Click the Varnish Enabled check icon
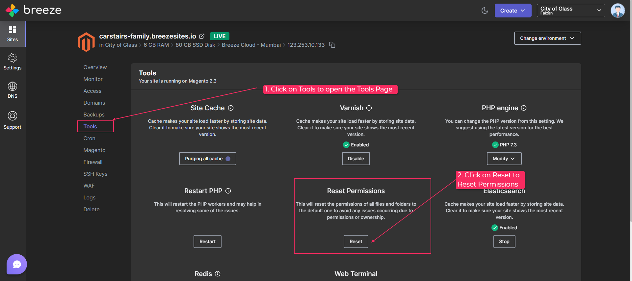The image size is (632, 281). 346,145
